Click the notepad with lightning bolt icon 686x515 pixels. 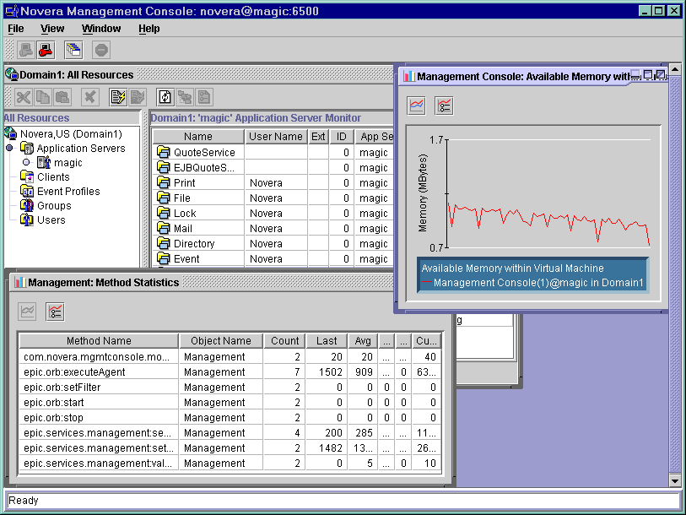point(117,97)
